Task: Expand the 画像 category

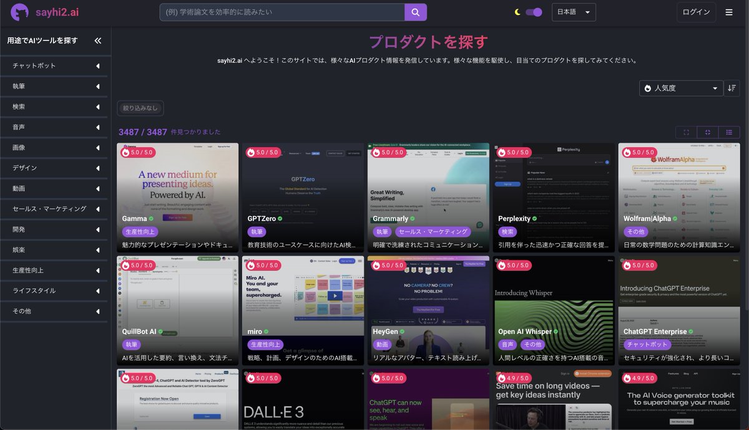Action: click(x=56, y=148)
